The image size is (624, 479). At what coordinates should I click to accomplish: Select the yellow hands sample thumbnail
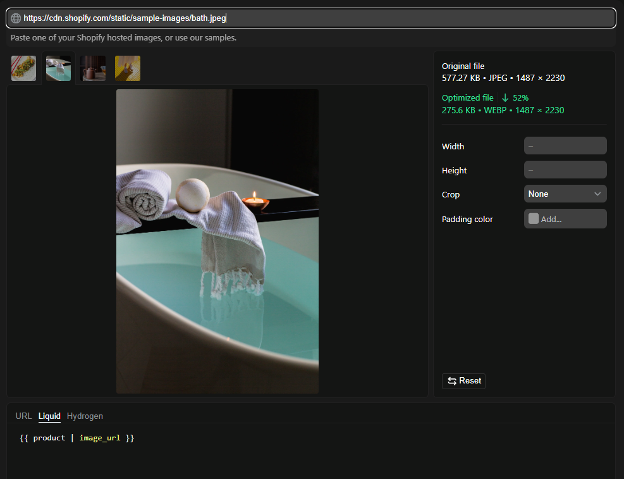[127, 68]
